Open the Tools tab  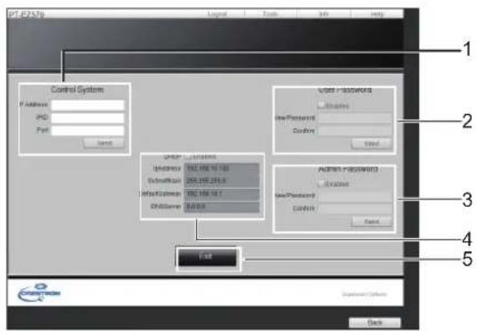click(270, 14)
